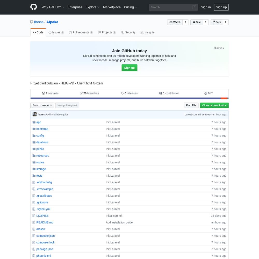Select the bootstrap folder icon

34,129
